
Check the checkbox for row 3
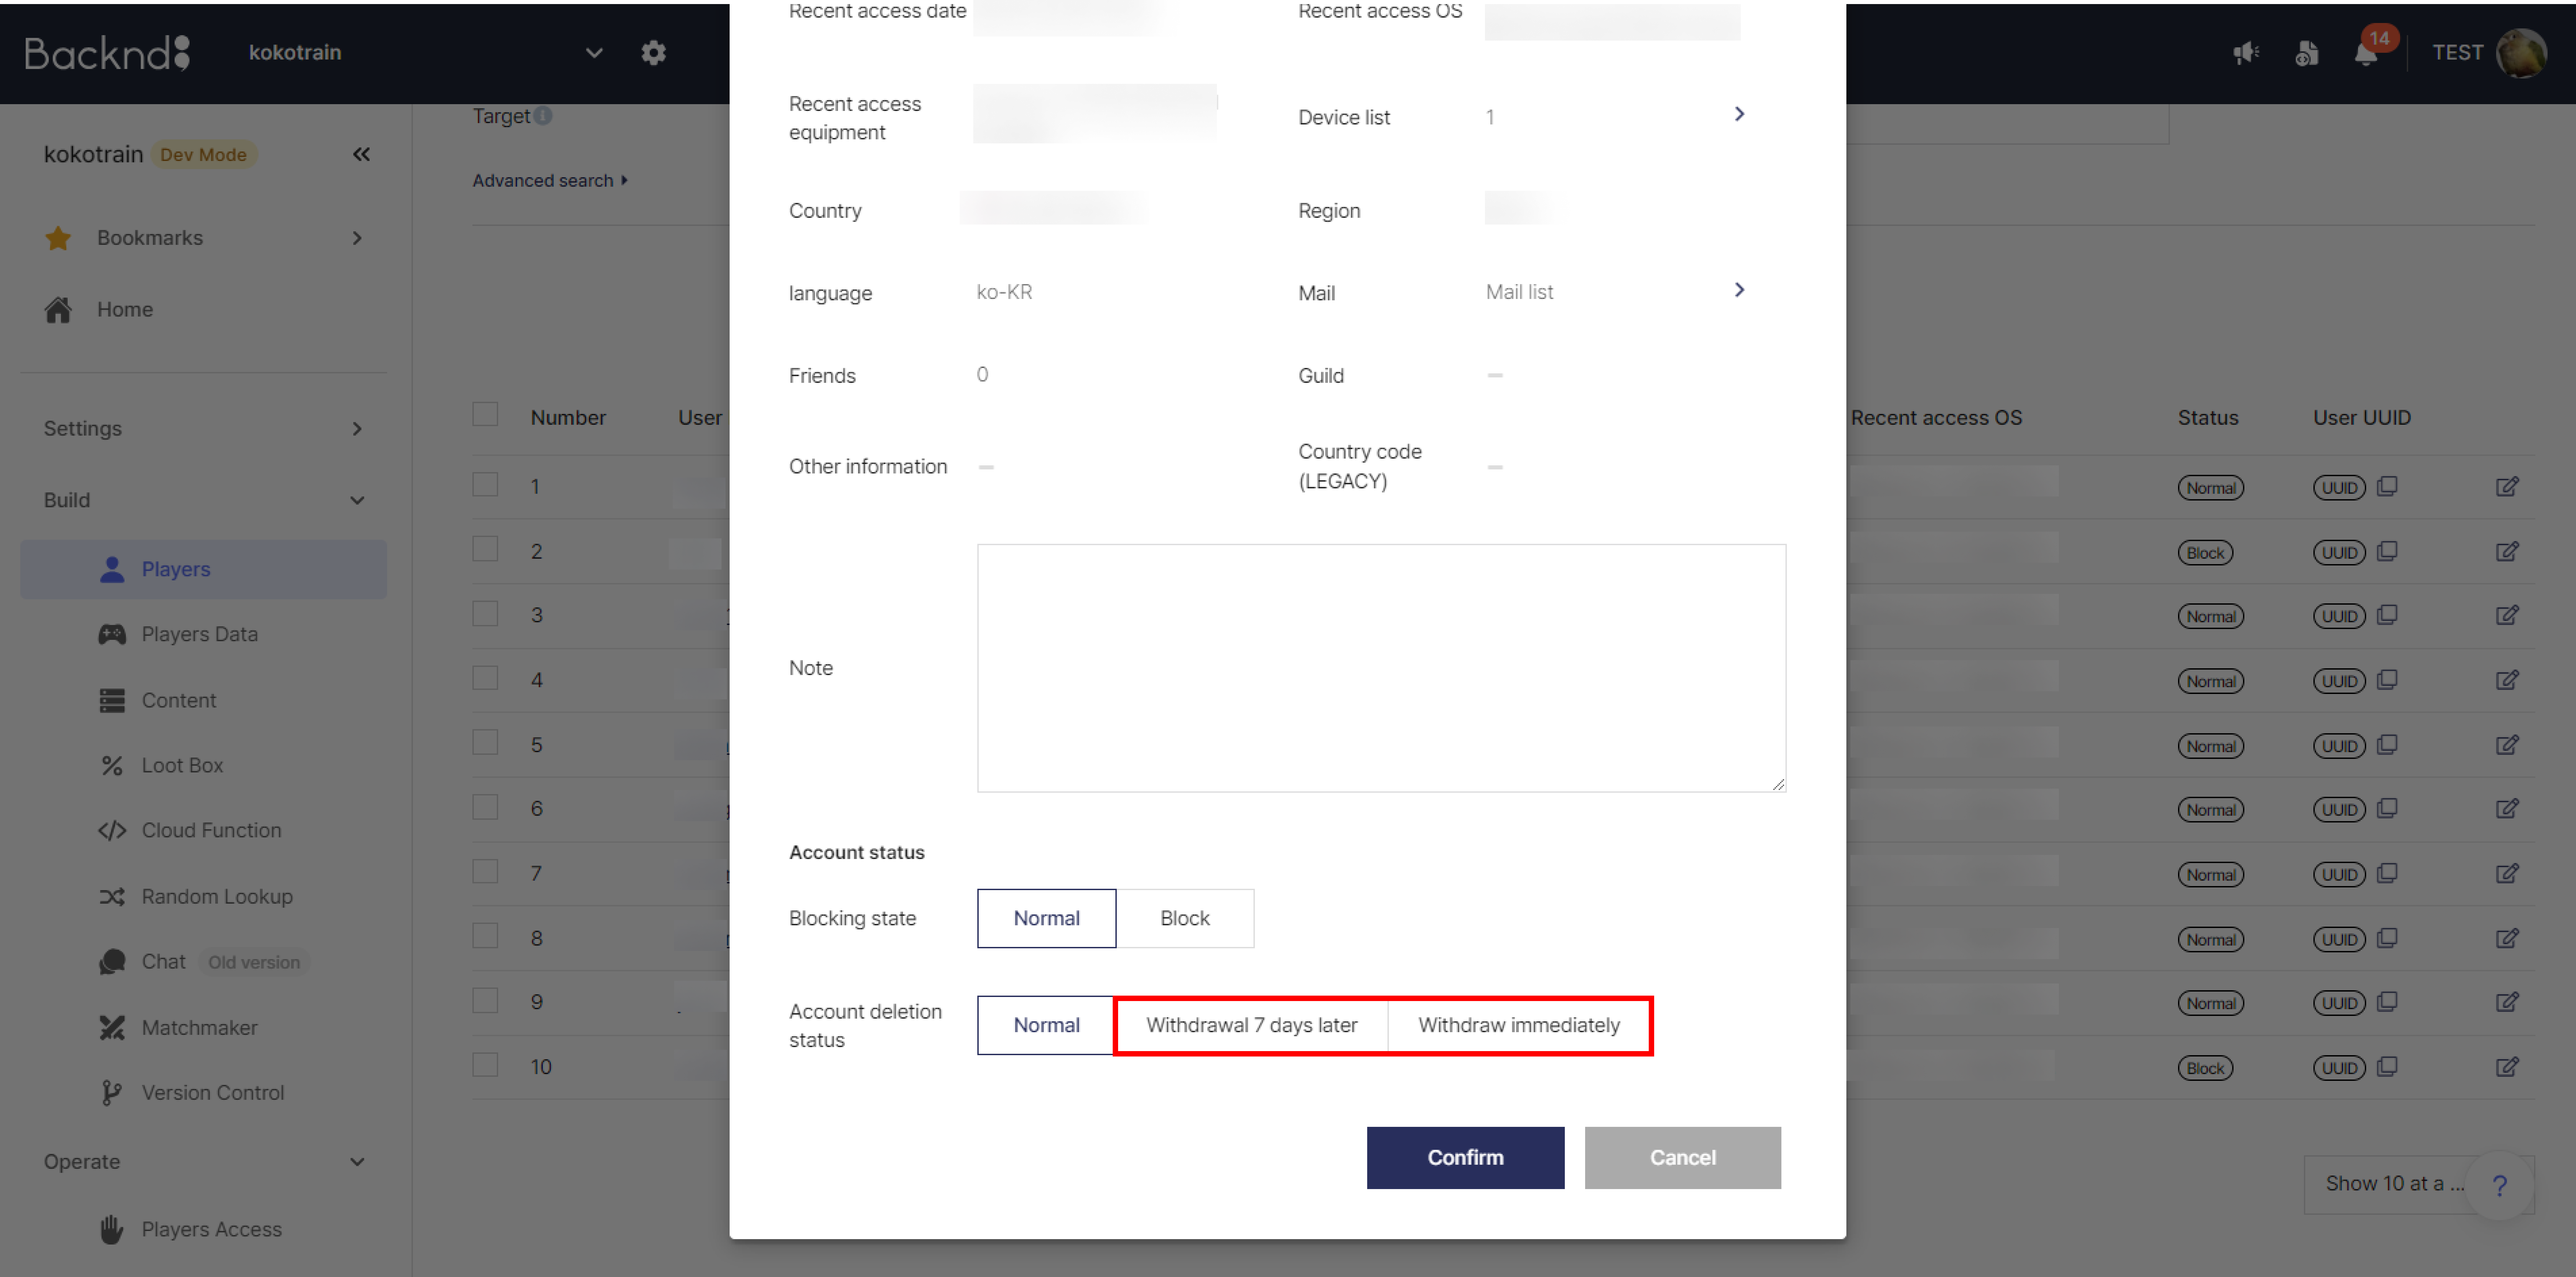click(x=485, y=613)
